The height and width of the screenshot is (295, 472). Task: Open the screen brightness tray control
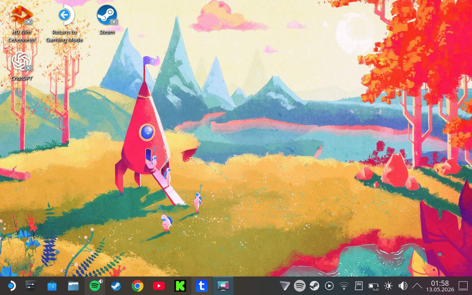coord(388,286)
